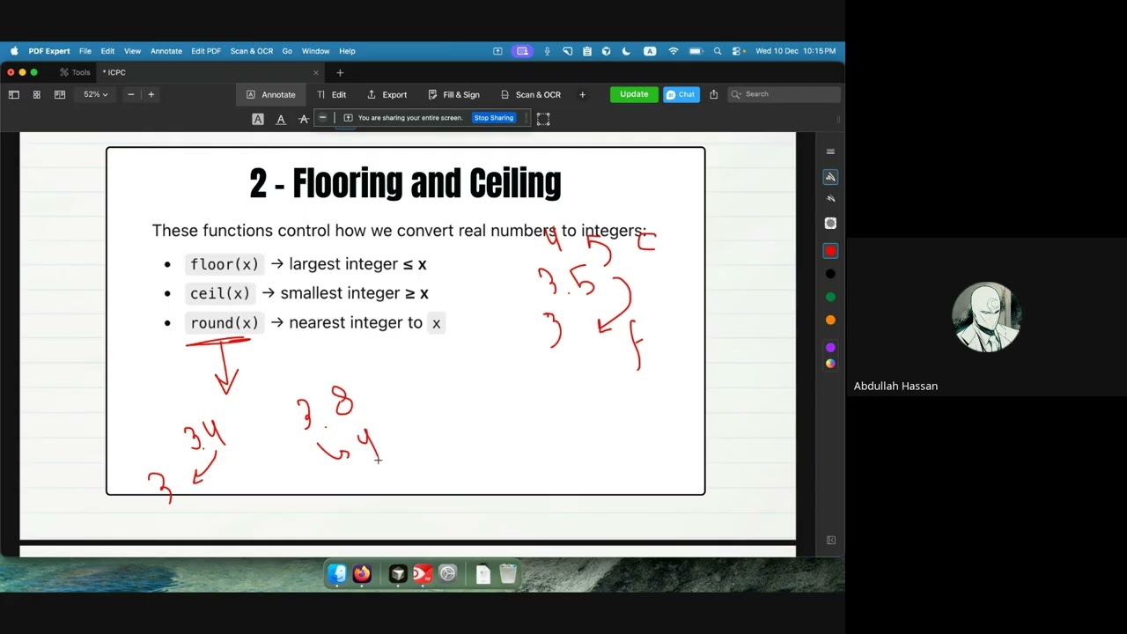Image resolution: width=1127 pixels, height=634 pixels.
Task: Select the strikethrough text tool
Action: click(304, 119)
